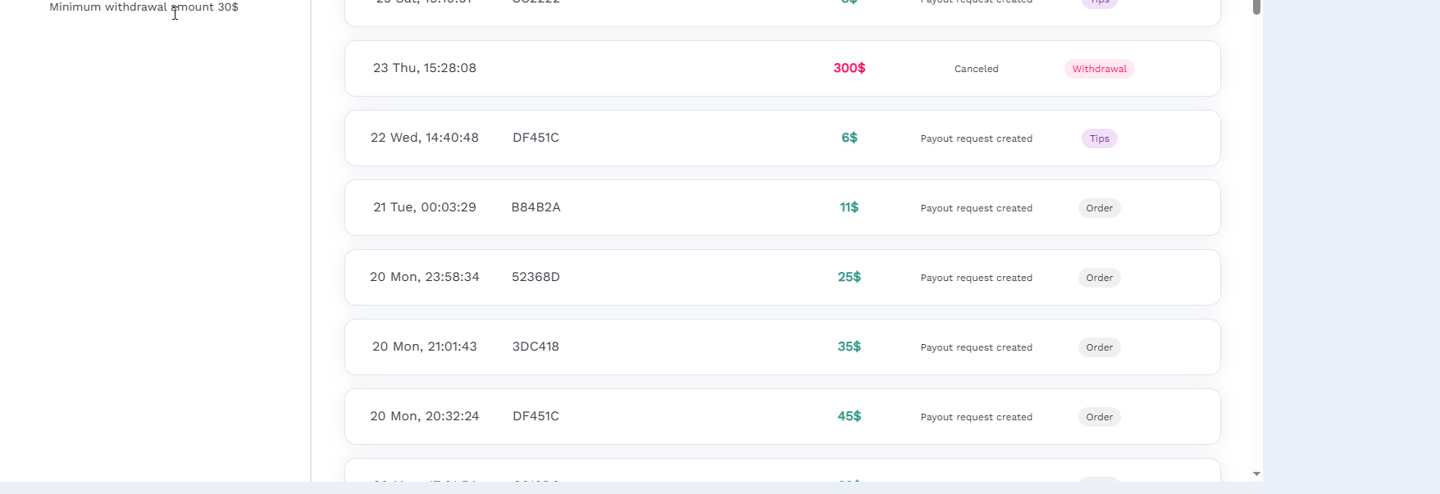The image size is (1440, 494).
Task: Click Payout request created on 11$ row
Action: (976, 208)
